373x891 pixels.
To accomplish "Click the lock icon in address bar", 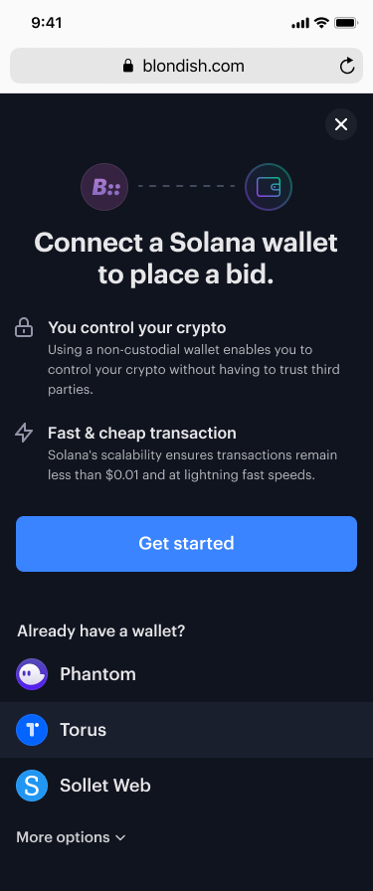I will point(128,66).
